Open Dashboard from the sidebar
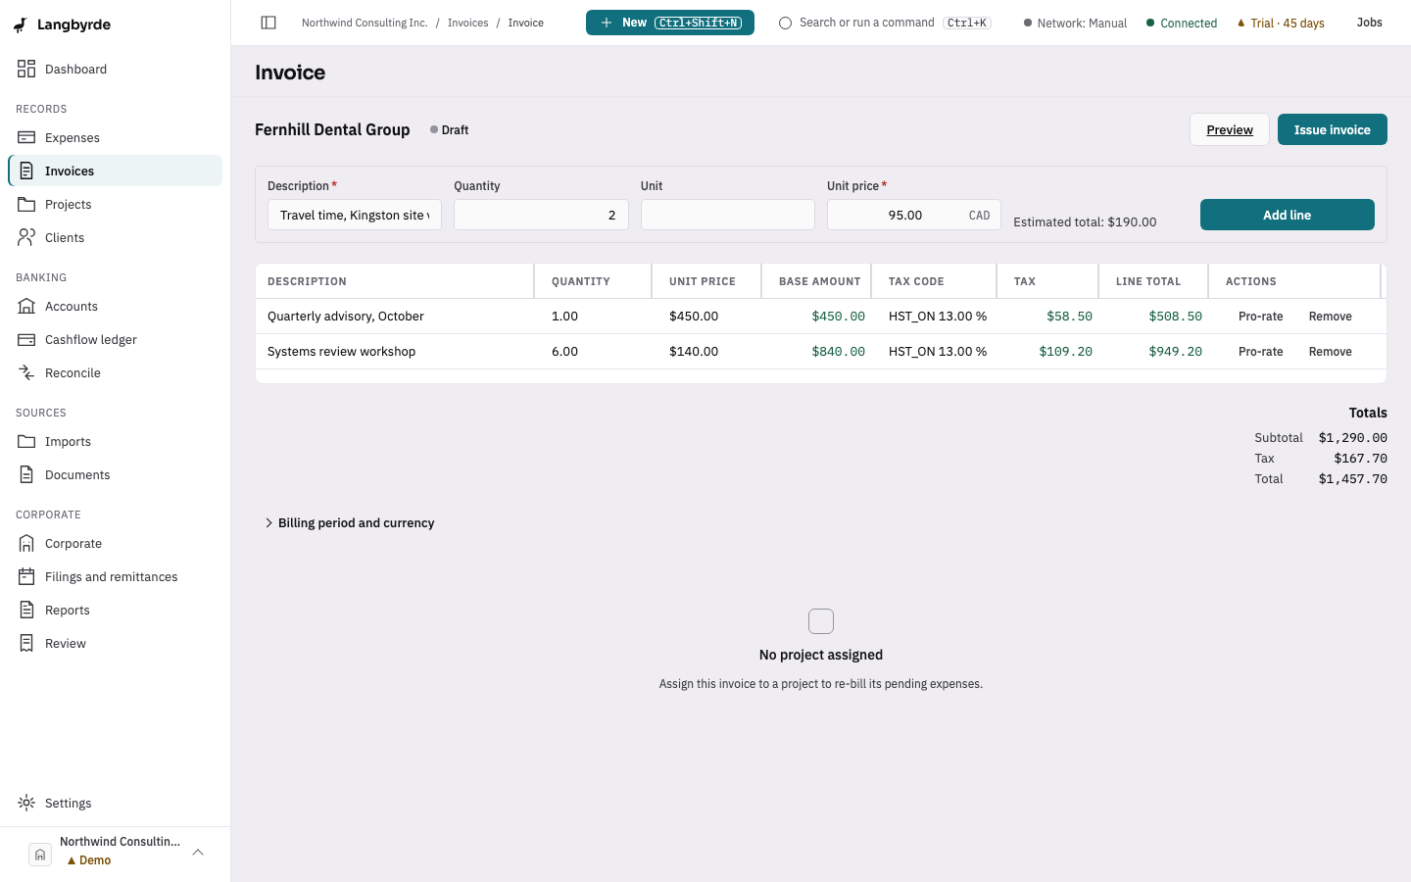The image size is (1411, 882). [x=115, y=69]
